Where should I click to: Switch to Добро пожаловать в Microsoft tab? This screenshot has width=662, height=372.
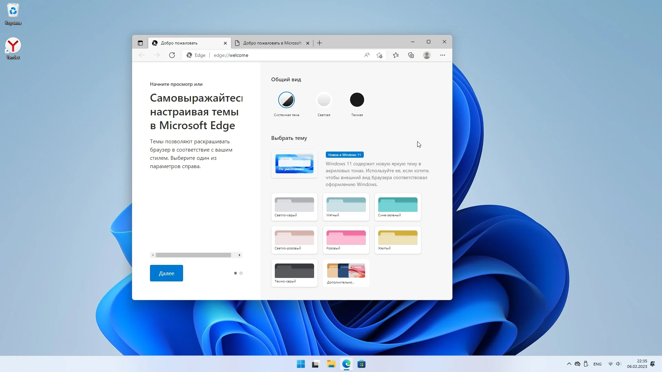pos(272,43)
